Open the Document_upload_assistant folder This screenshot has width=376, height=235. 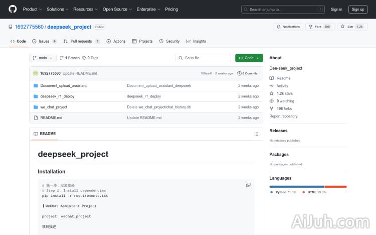coord(63,85)
